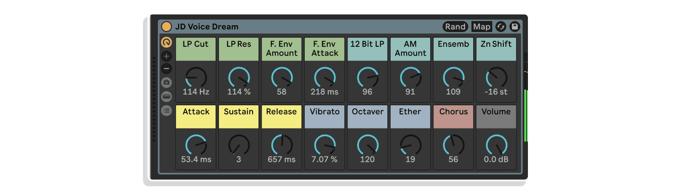Click the Ensemb macro knob
Viewport: 678px width, 194px height.
point(453,77)
